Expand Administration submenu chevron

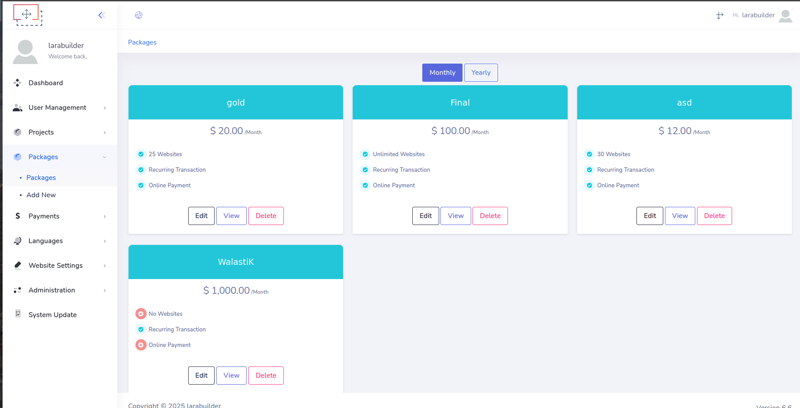pos(105,290)
